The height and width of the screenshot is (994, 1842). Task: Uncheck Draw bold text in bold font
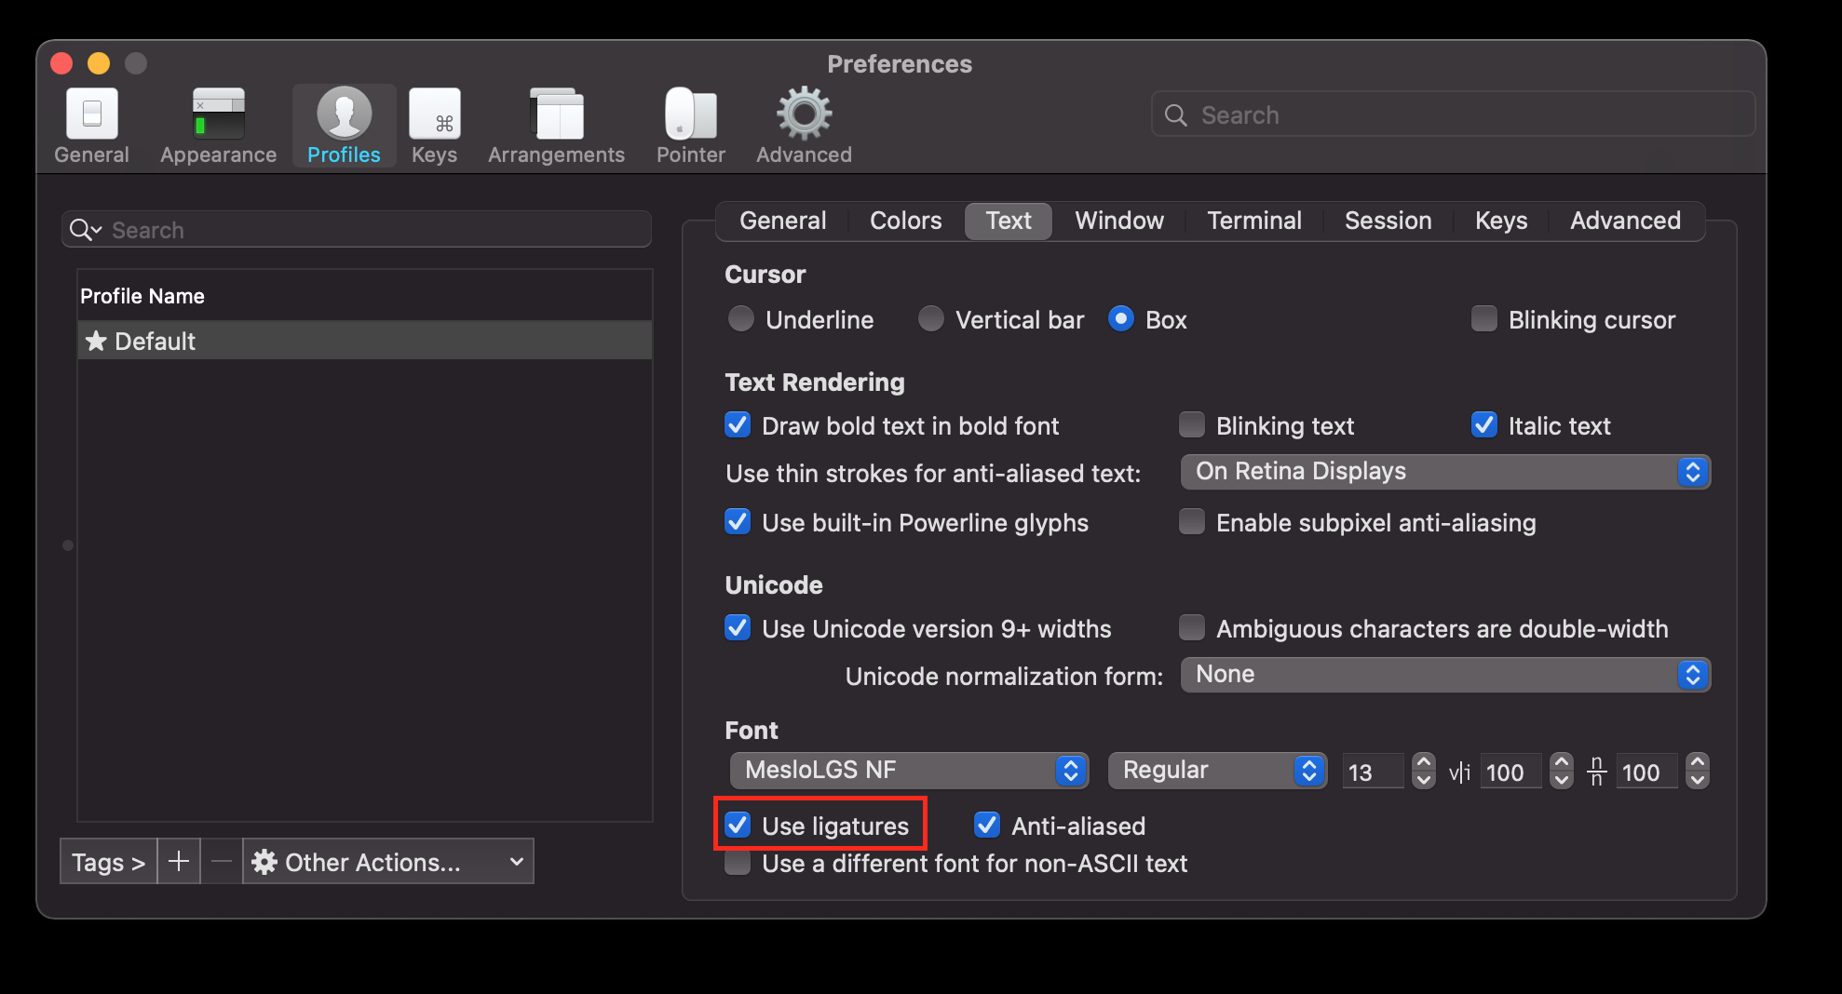coord(737,424)
